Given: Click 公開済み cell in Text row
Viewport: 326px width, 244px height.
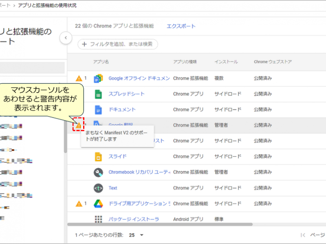Looking at the screenshot, I should pos(263,188).
